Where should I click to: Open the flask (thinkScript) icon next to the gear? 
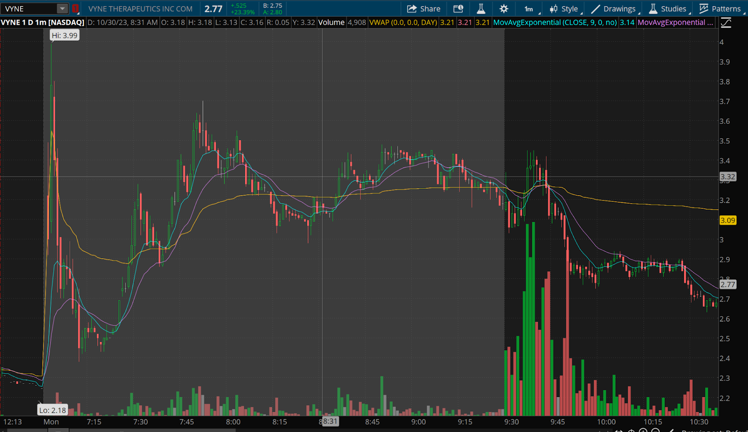pyautogui.click(x=481, y=9)
